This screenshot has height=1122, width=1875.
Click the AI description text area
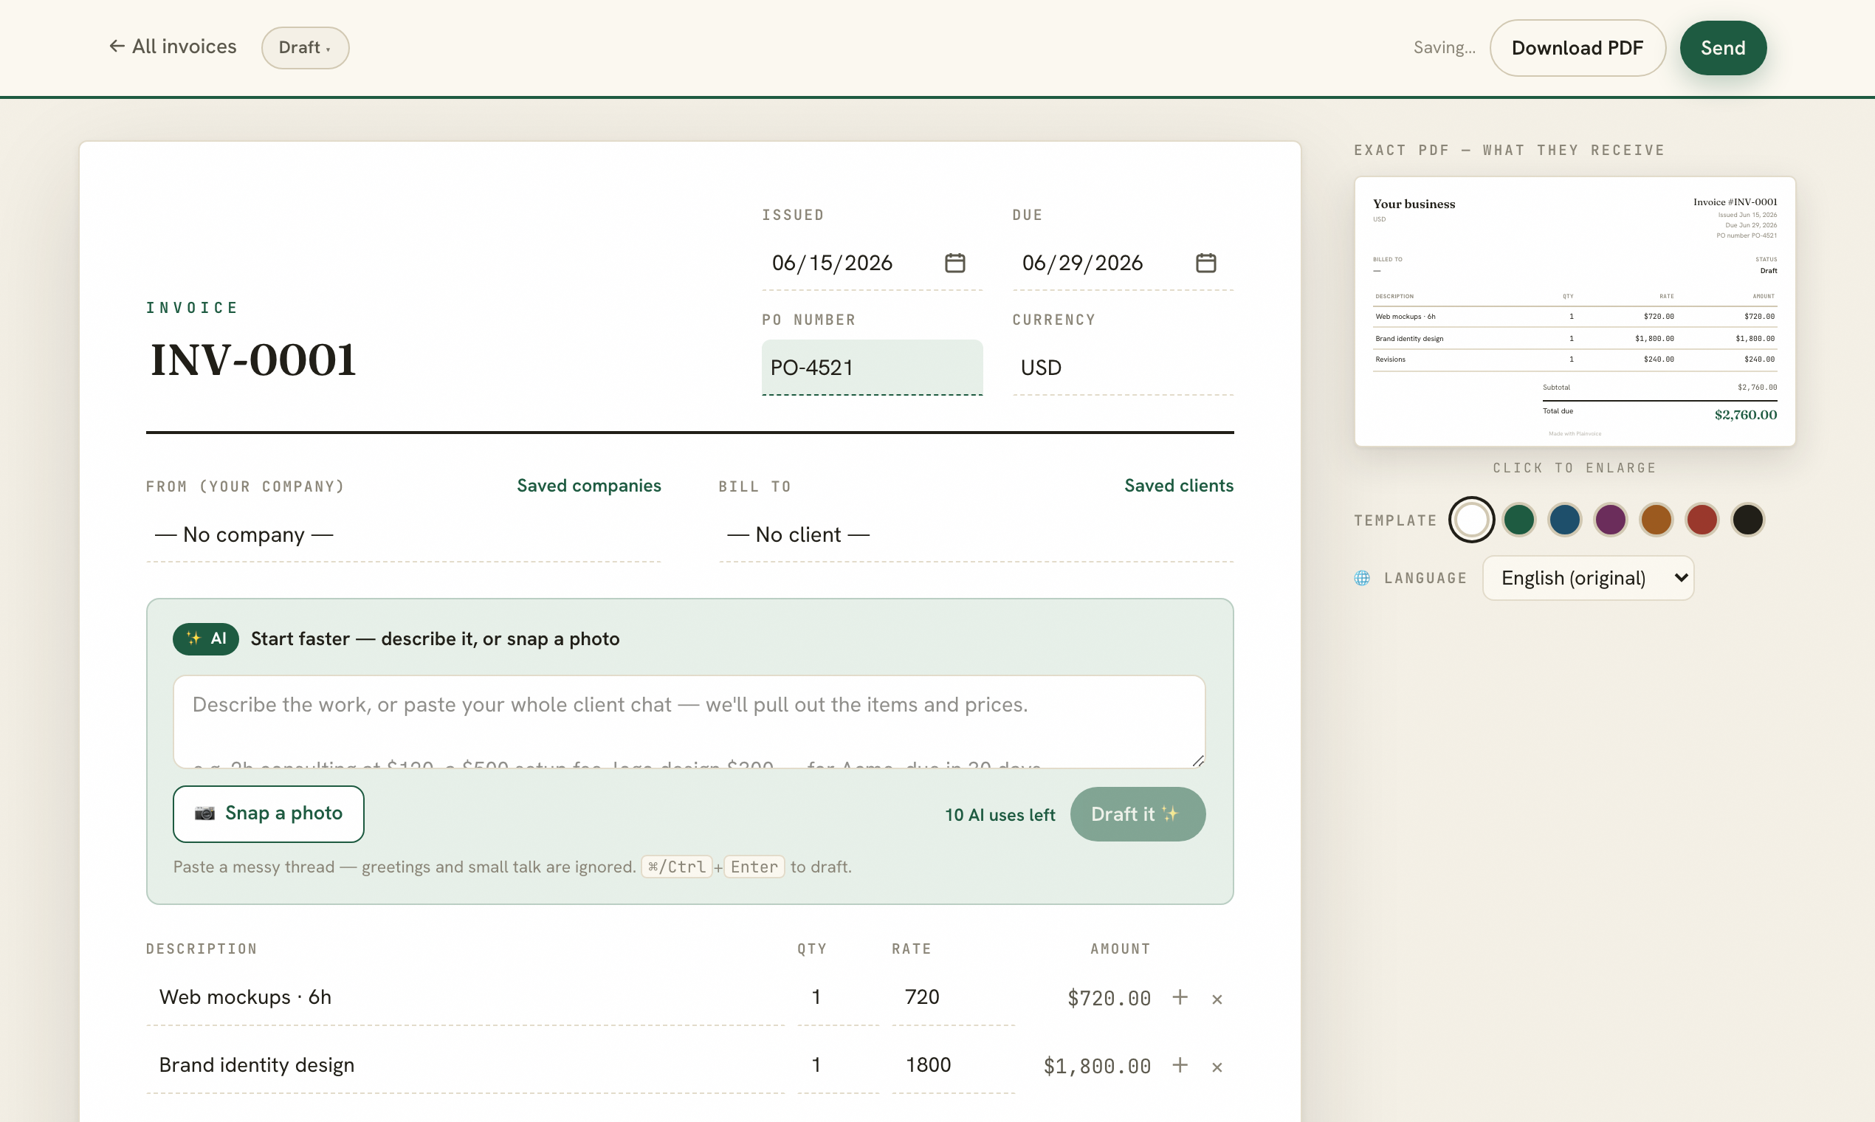(x=689, y=721)
